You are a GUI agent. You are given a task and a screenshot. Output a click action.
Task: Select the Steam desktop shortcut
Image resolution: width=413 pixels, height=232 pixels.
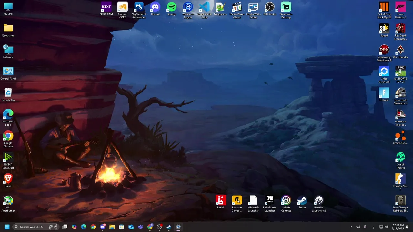tap(302, 202)
